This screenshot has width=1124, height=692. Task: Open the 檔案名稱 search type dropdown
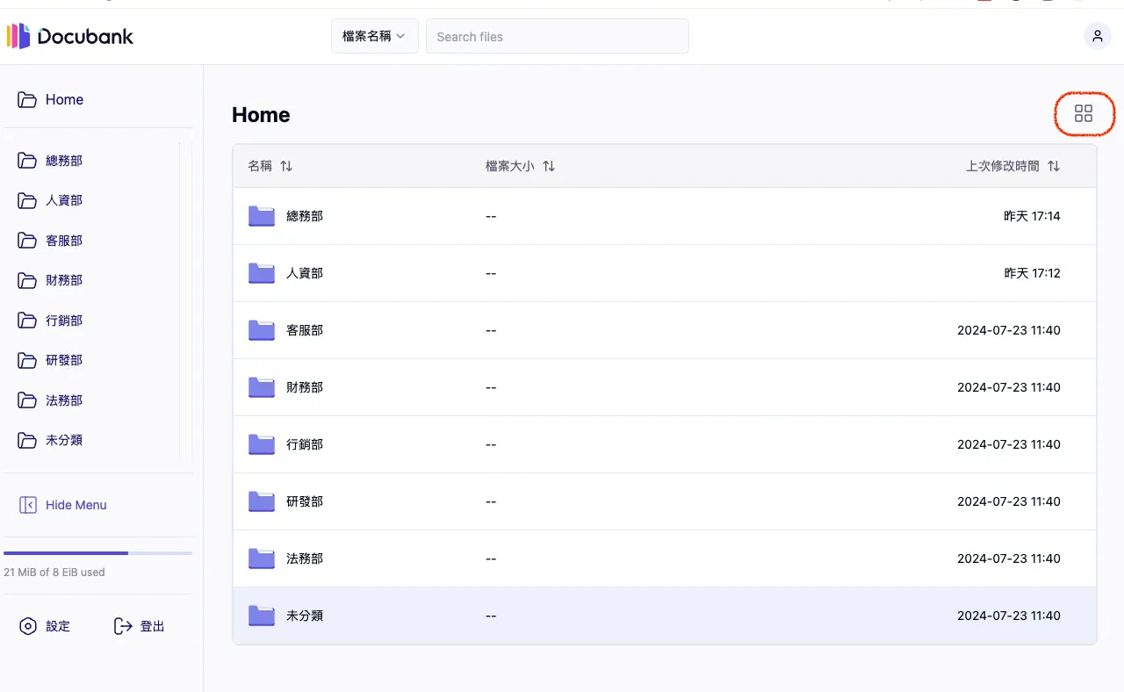coord(374,36)
